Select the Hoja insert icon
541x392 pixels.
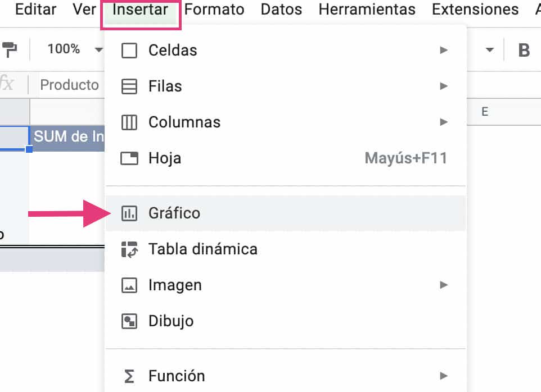tap(129, 158)
